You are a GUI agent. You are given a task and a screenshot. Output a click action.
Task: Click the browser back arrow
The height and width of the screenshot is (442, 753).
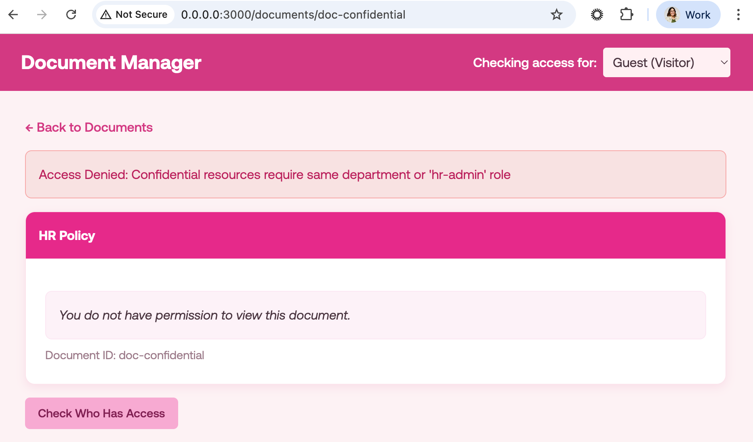(13, 15)
